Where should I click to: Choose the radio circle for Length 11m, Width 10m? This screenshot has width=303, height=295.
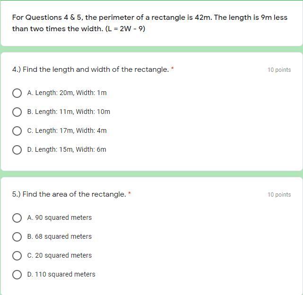(x=17, y=112)
